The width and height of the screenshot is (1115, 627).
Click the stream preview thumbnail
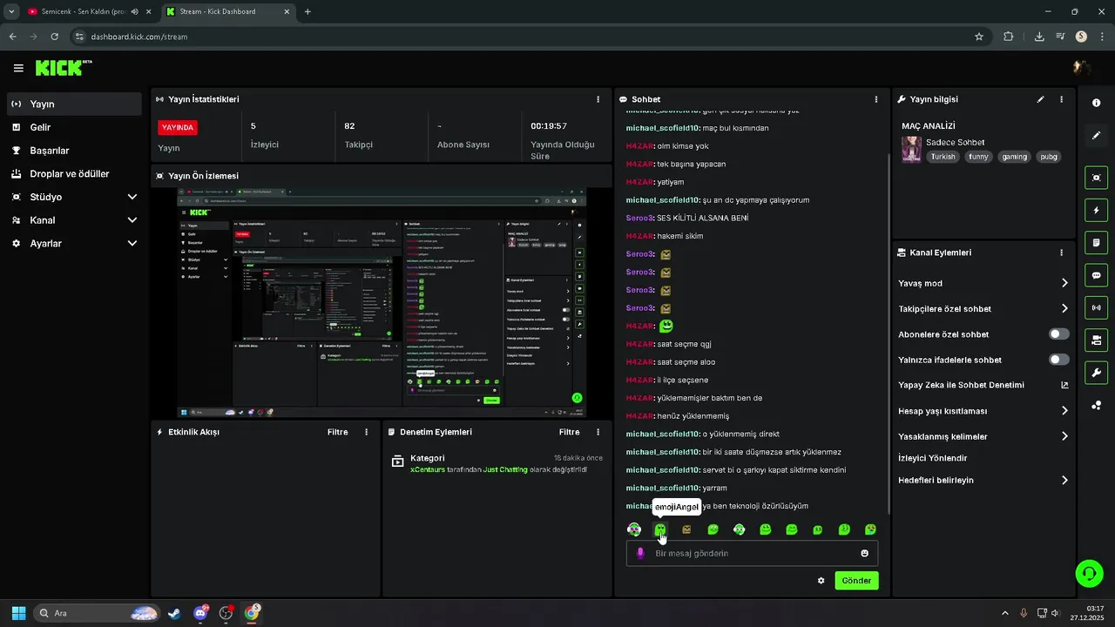(382, 304)
